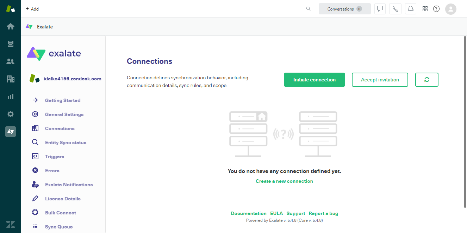The height and width of the screenshot is (233, 467).
Task: Click the Conversations button
Action: (345, 9)
